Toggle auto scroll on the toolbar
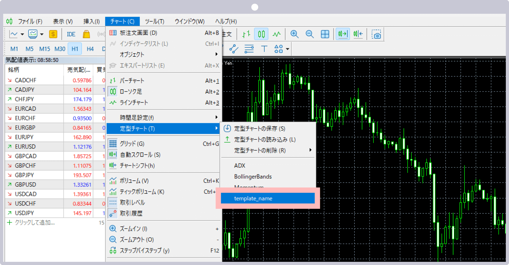The image size is (509, 265). pos(343,34)
